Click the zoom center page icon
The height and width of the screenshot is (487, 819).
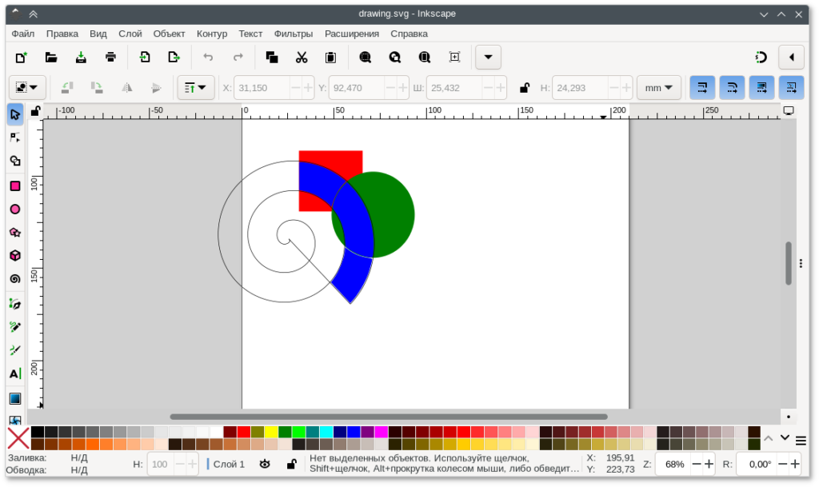[454, 58]
